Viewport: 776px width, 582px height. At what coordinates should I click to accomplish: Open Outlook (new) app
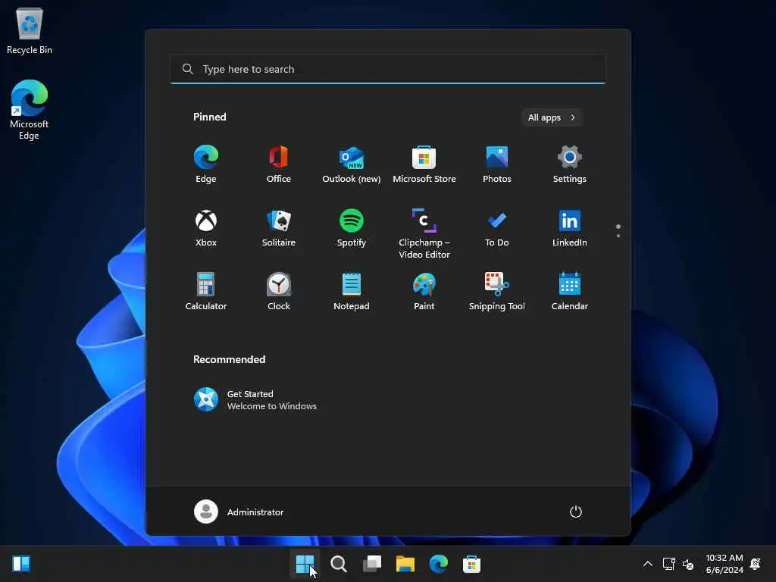coord(352,164)
